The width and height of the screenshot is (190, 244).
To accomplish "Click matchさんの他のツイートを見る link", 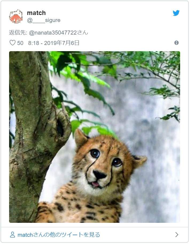I will pyautogui.click(x=58, y=235).
